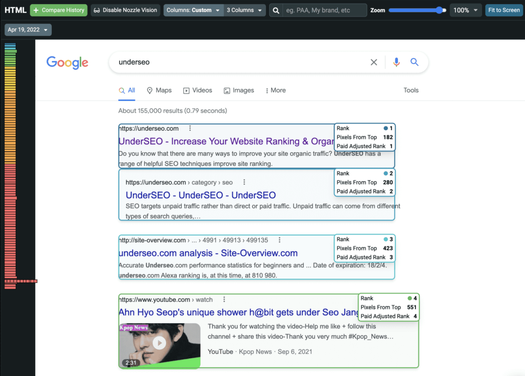Open options dots beside https://underseo.com
Image resolution: width=525 pixels, height=376 pixels.
(190, 128)
